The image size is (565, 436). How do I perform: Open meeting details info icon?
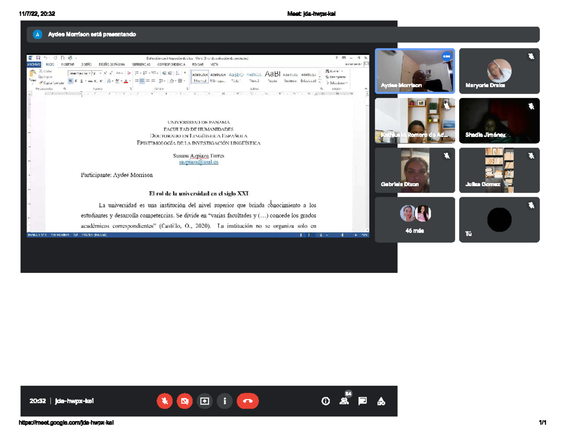pyautogui.click(x=325, y=401)
